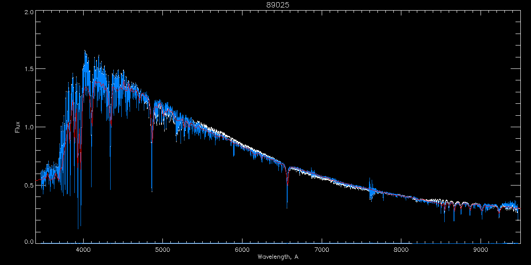Select the 4000 x-axis tick label
The height and width of the screenshot is (265, 531).
click(x=83, y=249)
